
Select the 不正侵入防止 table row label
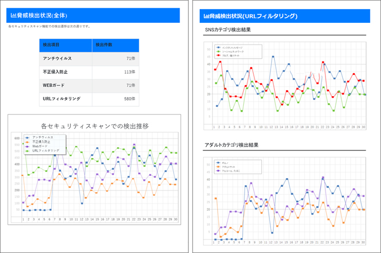pos(55,72)
